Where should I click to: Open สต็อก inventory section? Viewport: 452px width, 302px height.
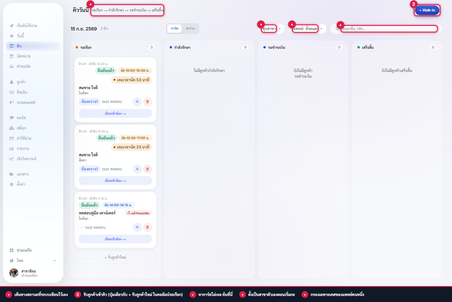tap(33, 128)
